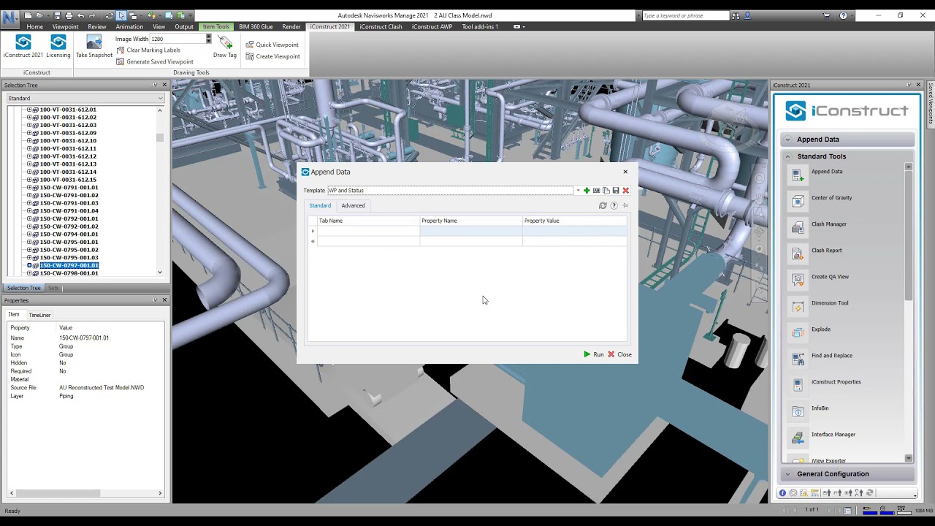Open the Licensing tool in ribbon
The width and height of the screenshot is (935, 526).
58,47
